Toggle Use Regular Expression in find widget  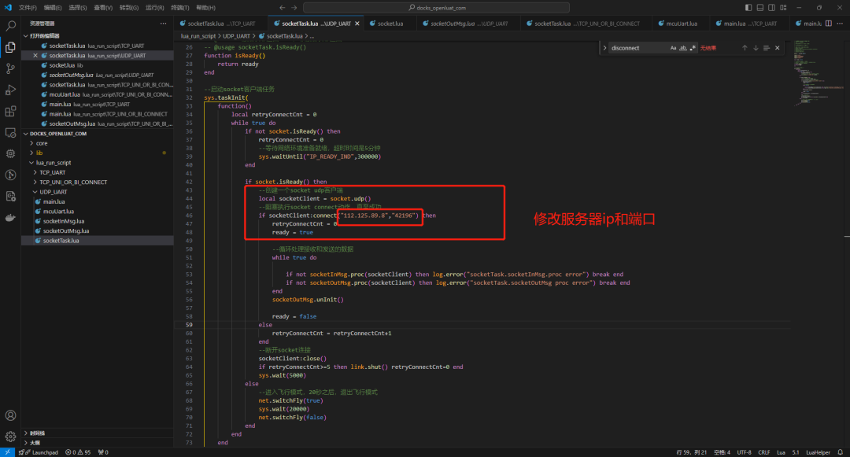(x=693, y=48)
